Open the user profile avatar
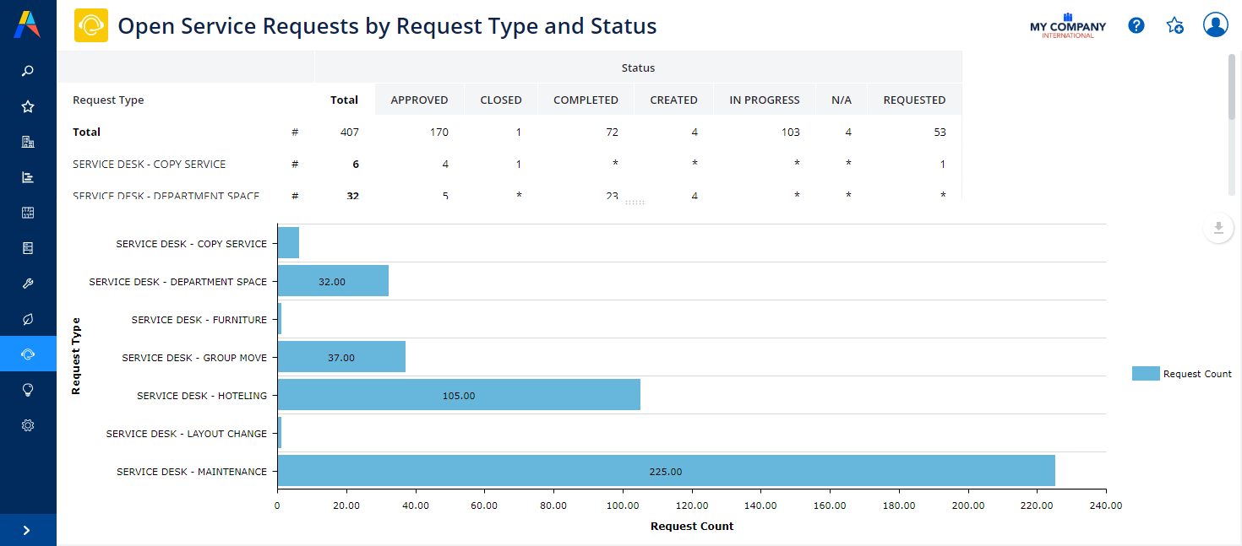 point(1215,25)
